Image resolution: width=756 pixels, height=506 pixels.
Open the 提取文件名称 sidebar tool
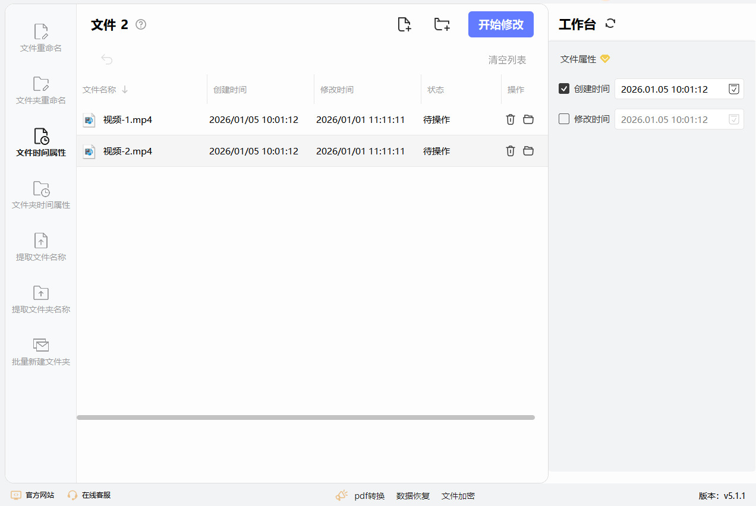point(41,248)
